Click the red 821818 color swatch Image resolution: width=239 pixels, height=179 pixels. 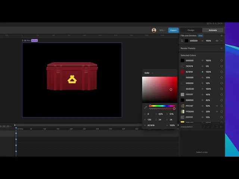point(183,72)
